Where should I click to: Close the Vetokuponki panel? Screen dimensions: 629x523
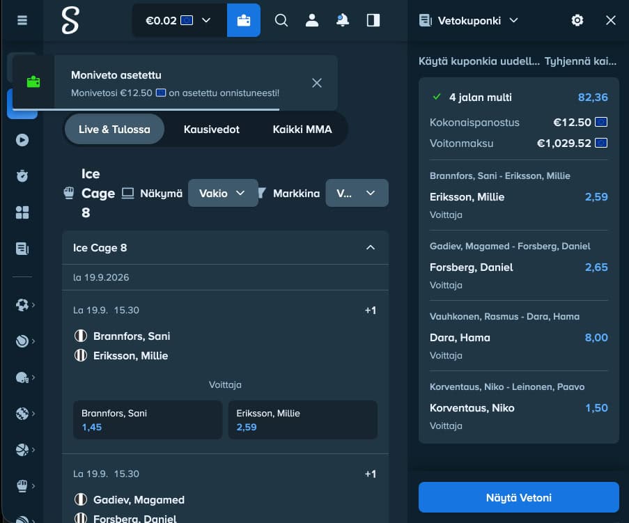[x=611, y=20]
